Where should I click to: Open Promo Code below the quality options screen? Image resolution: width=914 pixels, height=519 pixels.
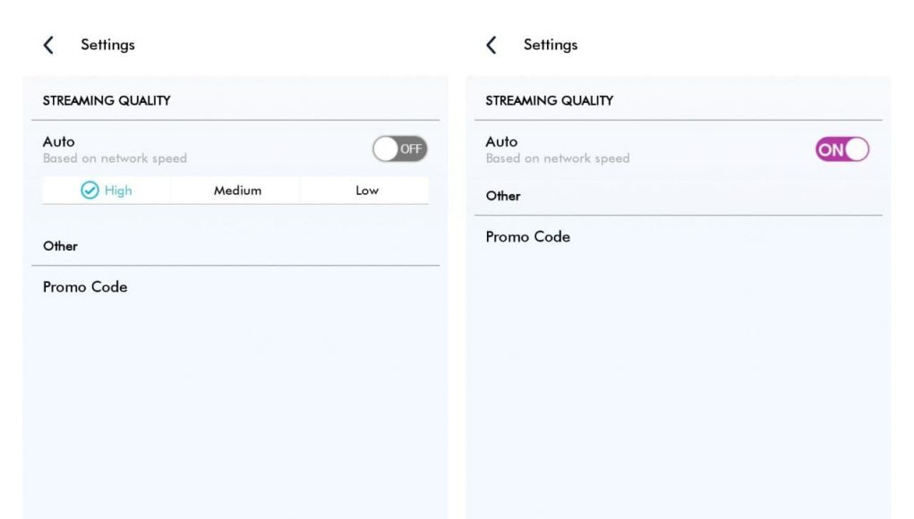click(85, 286)
